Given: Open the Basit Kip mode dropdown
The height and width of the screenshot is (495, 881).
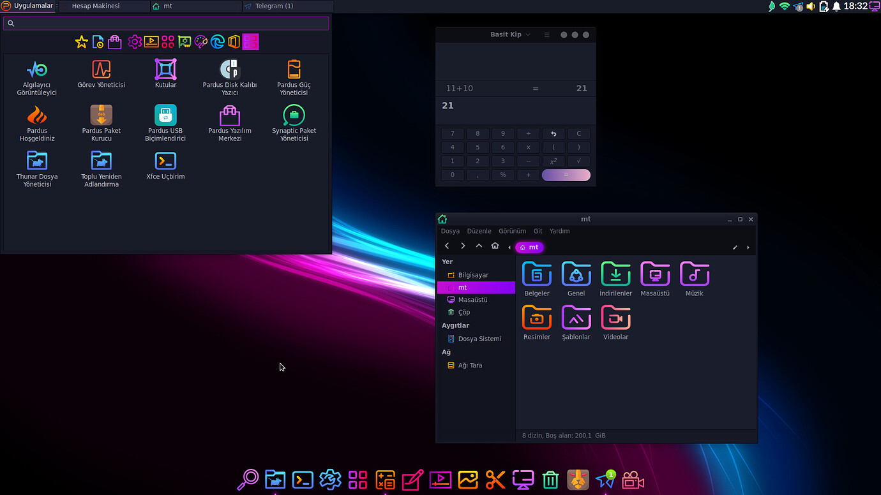Looking at the screenshot, I should coord(509,34).
